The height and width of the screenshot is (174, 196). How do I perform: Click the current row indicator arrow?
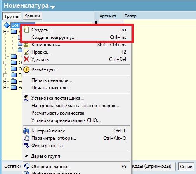coord(96,22)
